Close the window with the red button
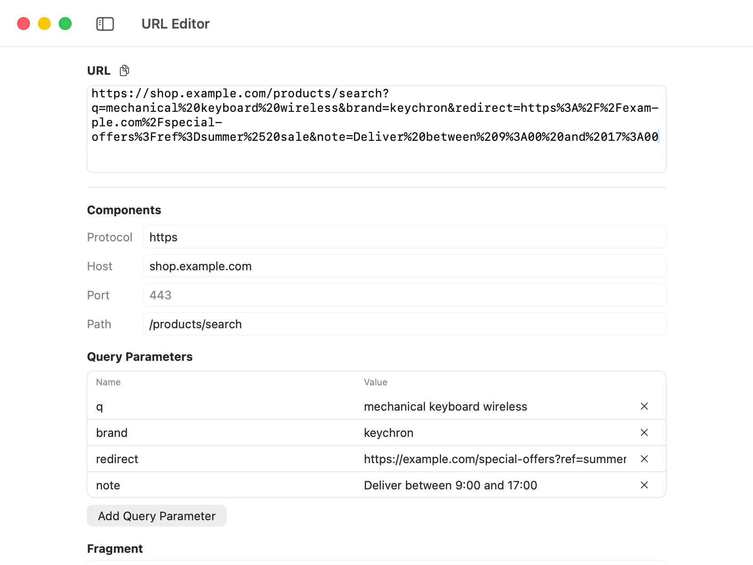This screenshot has height=565, width=753. pyautogui.click(x=24, y=24)
